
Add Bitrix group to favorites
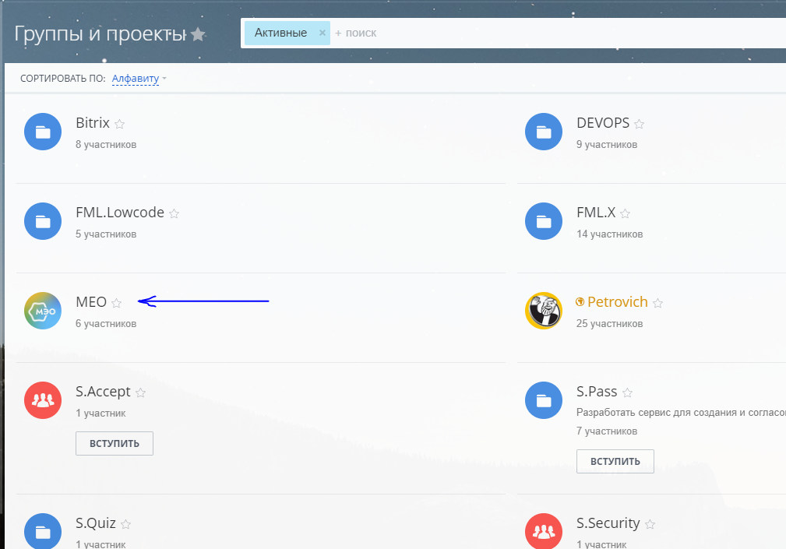coord(119,124)
